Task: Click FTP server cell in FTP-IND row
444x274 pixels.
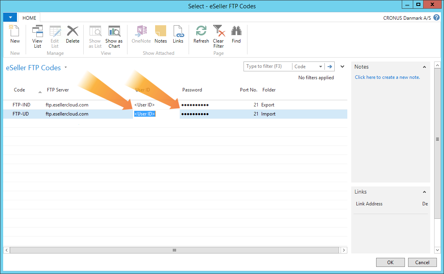Action: point(67,105)
